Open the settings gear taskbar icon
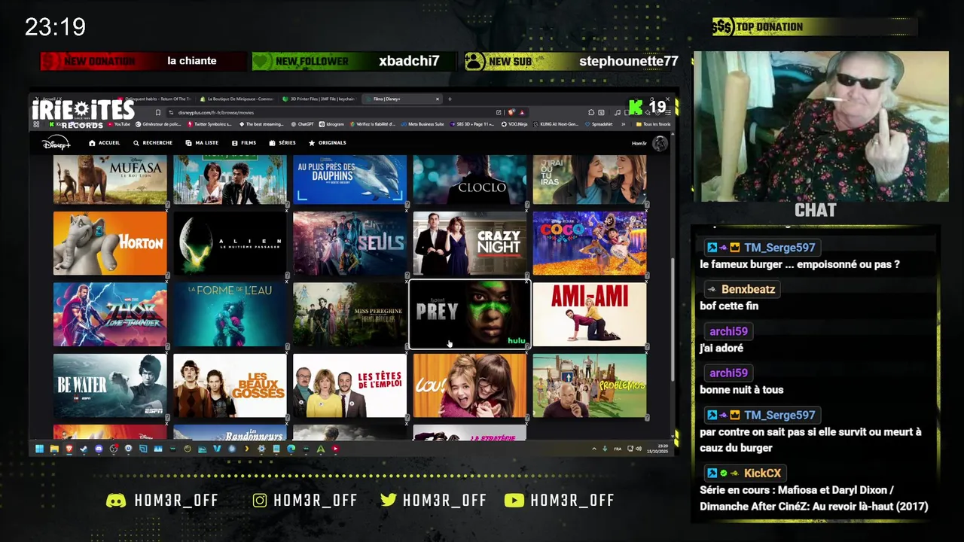This screenshot has width=964, height=542. [261, 449]
